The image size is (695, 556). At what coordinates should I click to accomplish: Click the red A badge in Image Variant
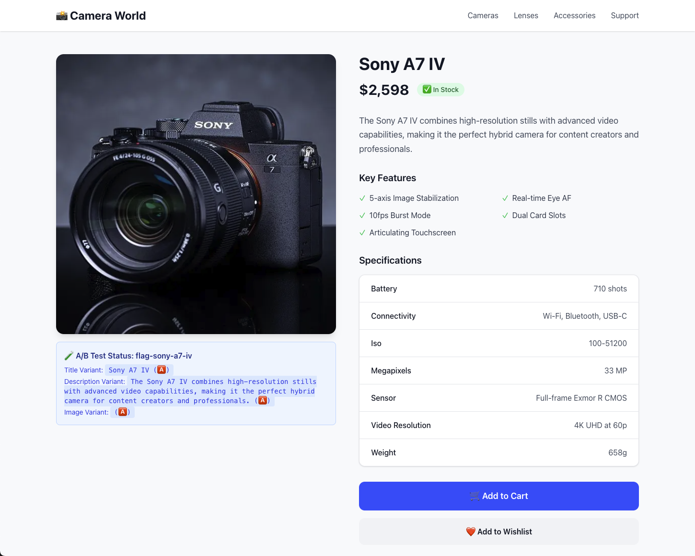point(123,412)
